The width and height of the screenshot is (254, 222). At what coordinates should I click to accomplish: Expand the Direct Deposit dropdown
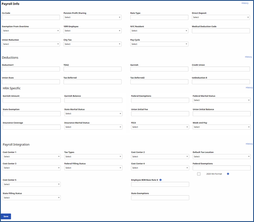pos(221,18)
